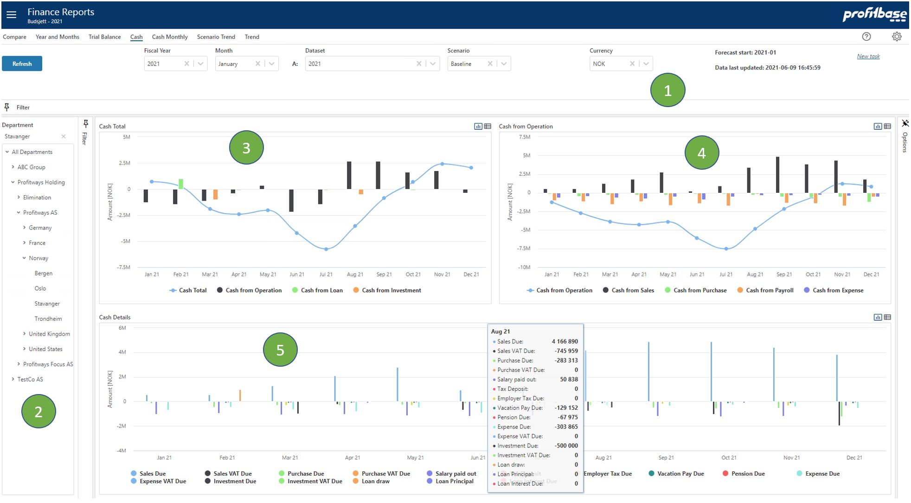Toggle Cash from Loan legend entry

pyautogui.click(x=317, y=290)
